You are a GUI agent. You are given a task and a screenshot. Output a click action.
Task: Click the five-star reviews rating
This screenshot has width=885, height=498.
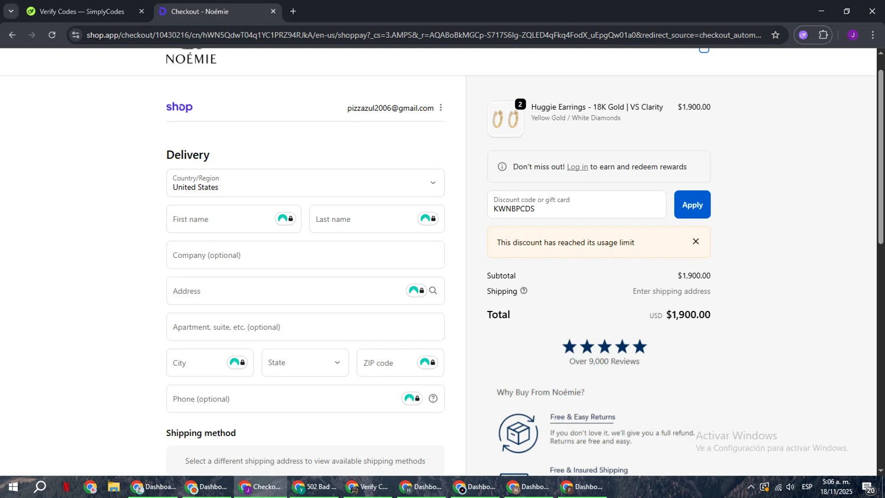click(x=604, y=346)
